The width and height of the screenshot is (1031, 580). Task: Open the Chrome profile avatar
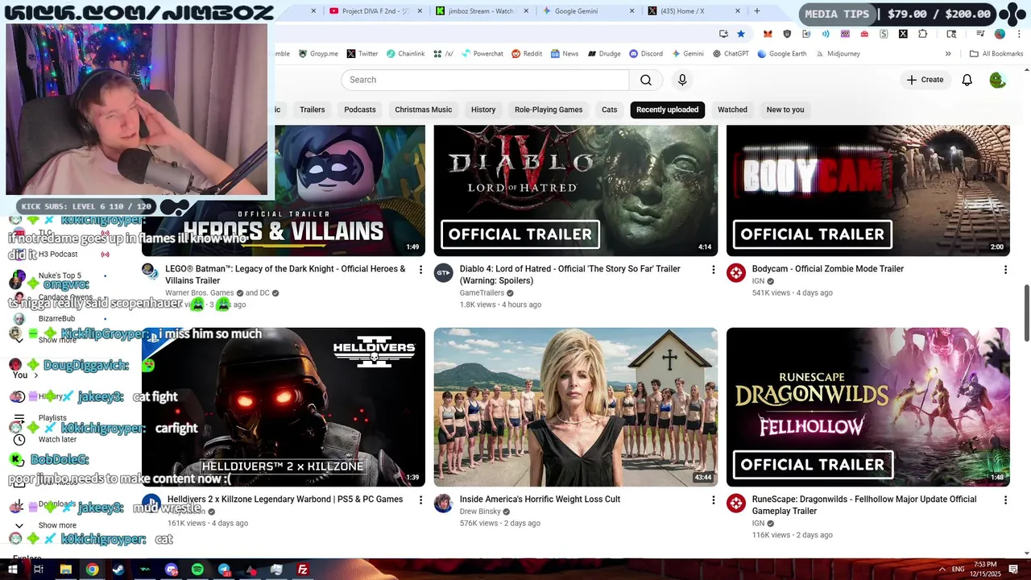(1000, 34)
